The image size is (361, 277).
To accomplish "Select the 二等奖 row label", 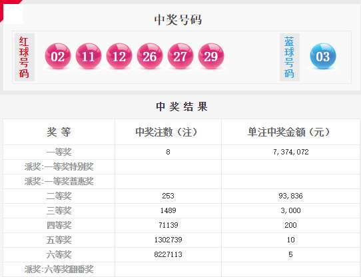I will point(59,196).
